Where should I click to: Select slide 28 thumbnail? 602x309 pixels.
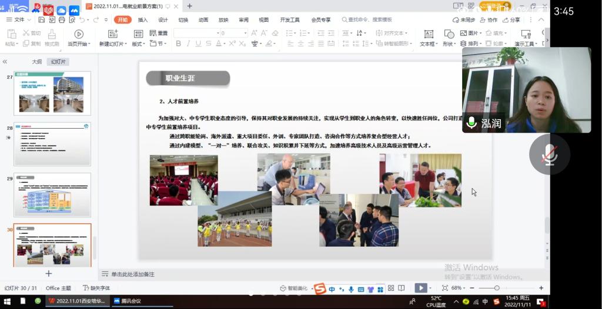[52, 144]
